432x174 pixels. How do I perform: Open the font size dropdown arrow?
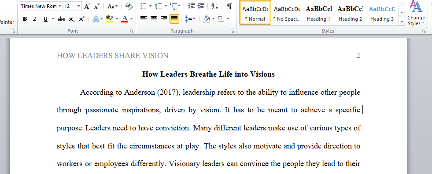[78, 6]
